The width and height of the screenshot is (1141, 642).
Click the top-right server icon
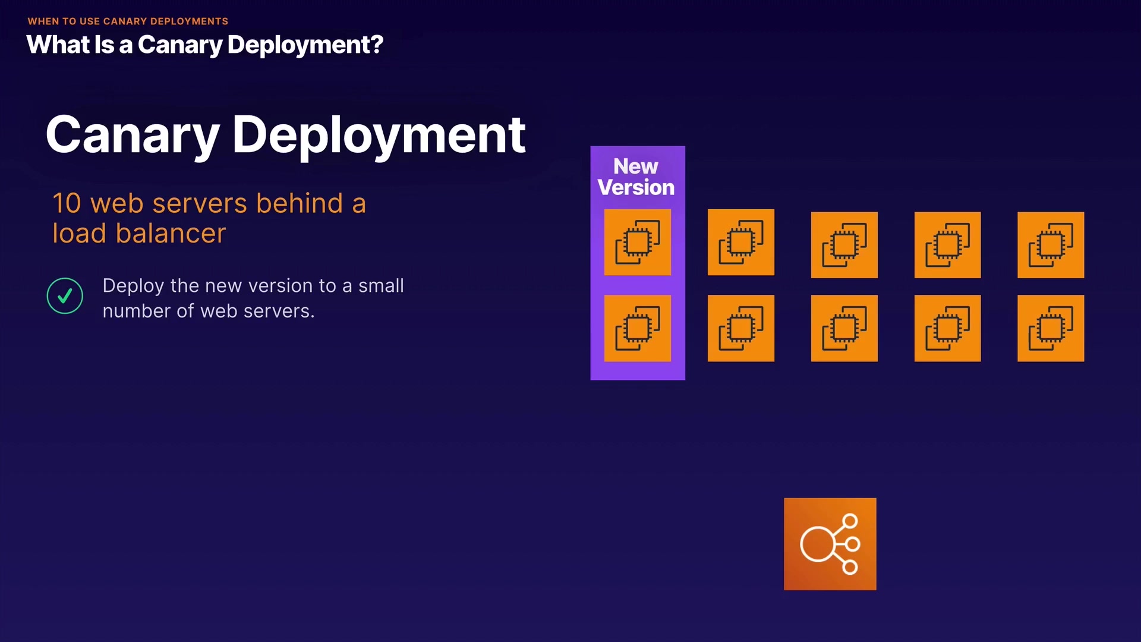click(1050, 245)
